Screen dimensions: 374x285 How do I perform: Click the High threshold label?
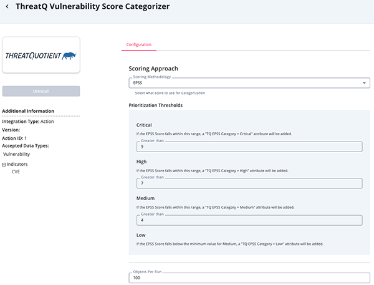point(141,162)
